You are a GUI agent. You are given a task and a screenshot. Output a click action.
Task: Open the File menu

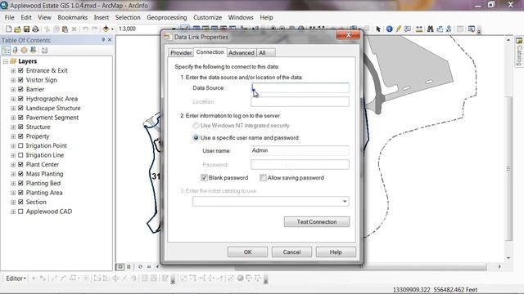coord(9,17)
